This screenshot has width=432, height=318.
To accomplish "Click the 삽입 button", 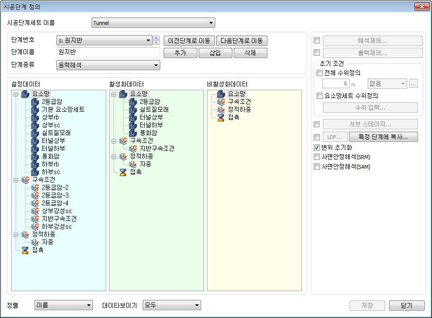I will point(215,53).
